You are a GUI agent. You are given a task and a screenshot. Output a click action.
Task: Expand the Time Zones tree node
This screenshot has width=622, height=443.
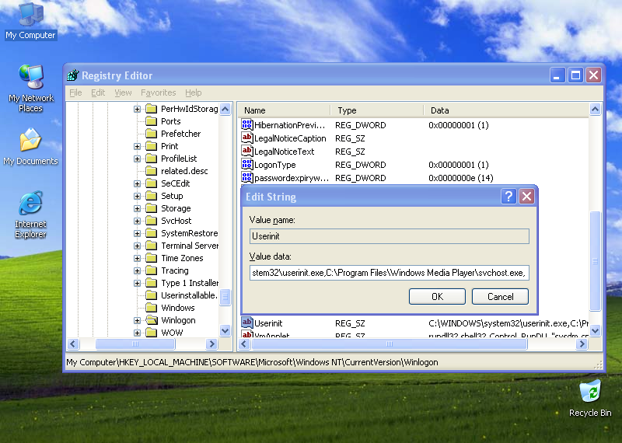tap(137, 258)
